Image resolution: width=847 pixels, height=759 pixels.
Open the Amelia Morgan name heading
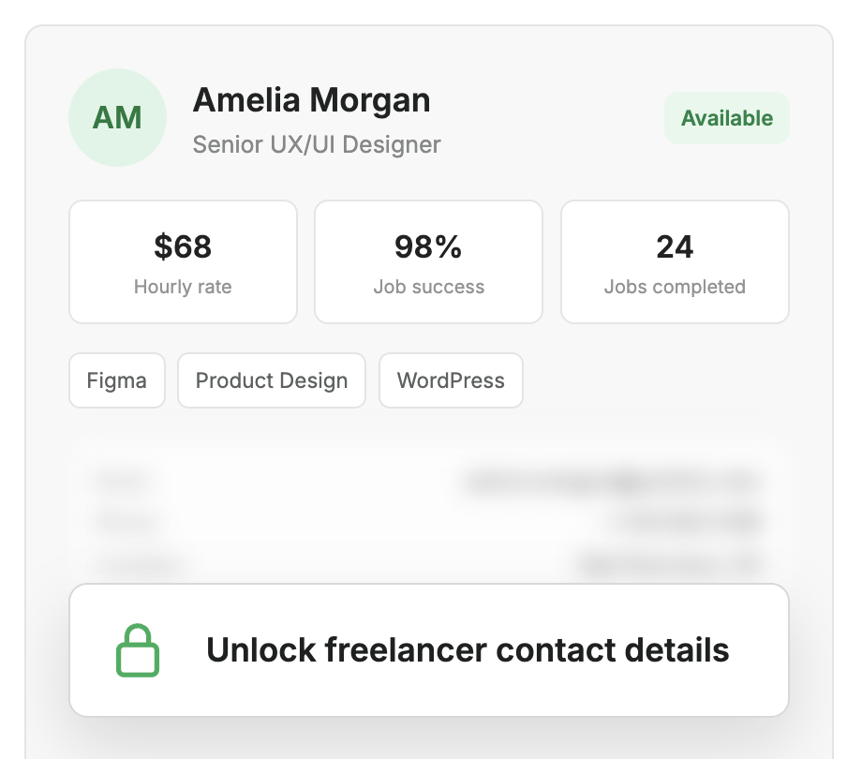[x=312, y=100]
